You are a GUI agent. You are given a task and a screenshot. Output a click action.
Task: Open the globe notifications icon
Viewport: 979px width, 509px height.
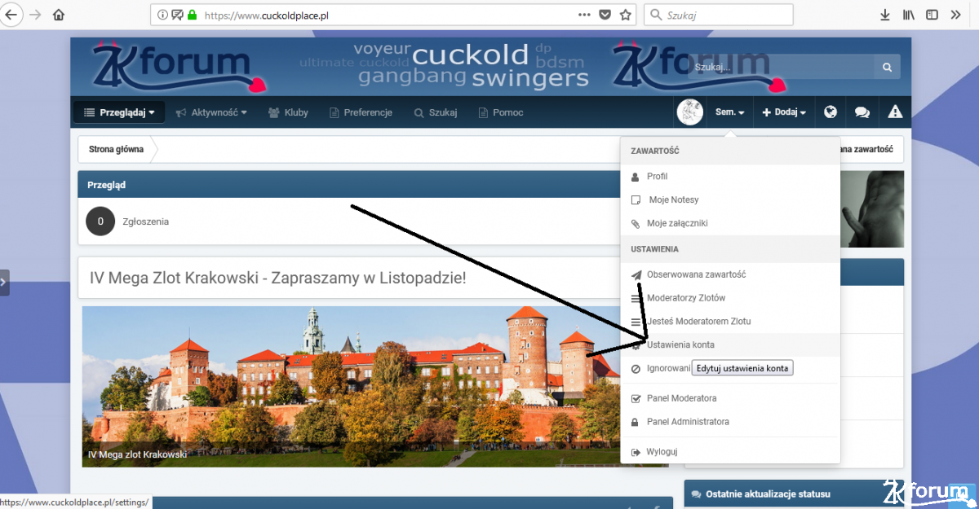[831, 112]
